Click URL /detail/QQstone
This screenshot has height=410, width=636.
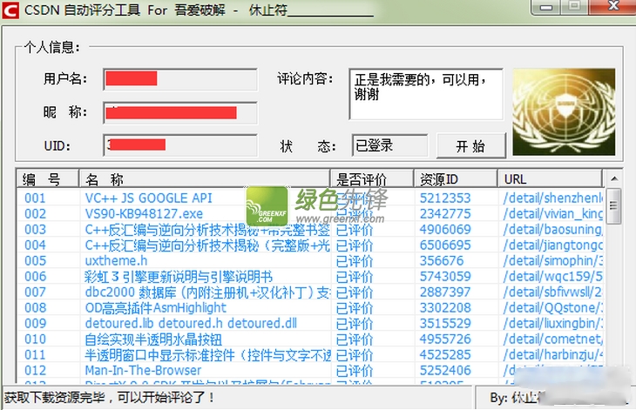(x=553, y=307)
